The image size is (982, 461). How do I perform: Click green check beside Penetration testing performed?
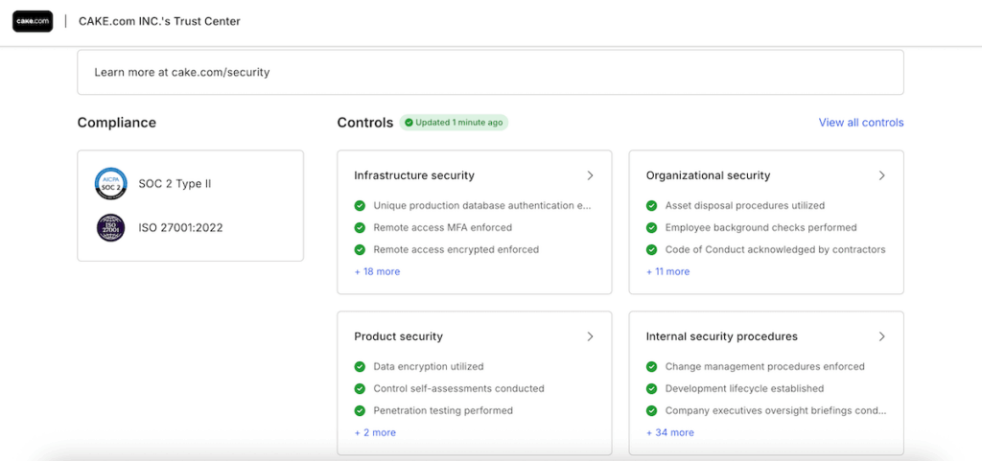360,410
